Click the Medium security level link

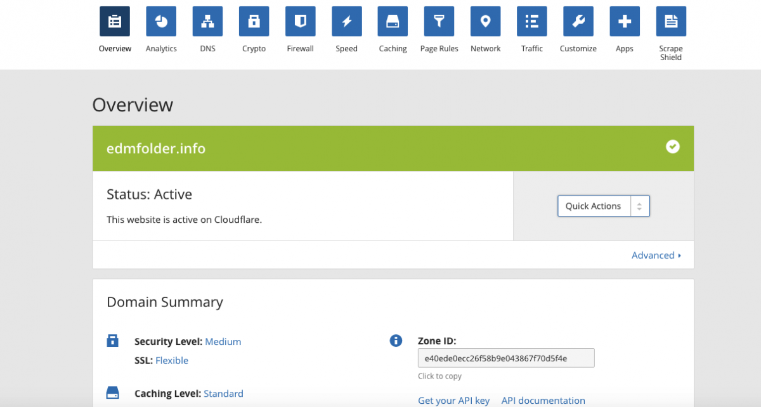223,342
